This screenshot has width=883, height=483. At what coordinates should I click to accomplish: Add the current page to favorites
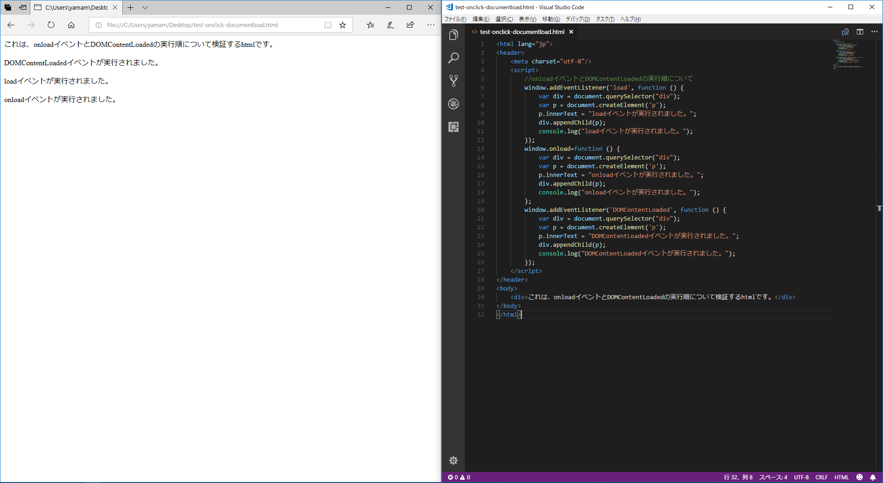pos(342,25)
